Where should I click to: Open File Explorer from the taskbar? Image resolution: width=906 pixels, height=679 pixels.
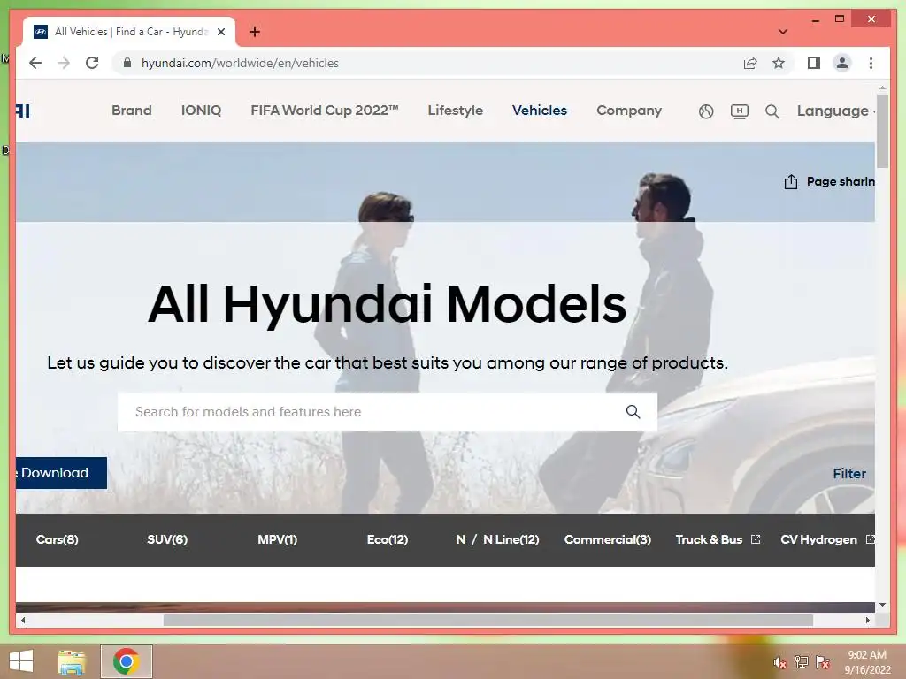pos(71,661)
